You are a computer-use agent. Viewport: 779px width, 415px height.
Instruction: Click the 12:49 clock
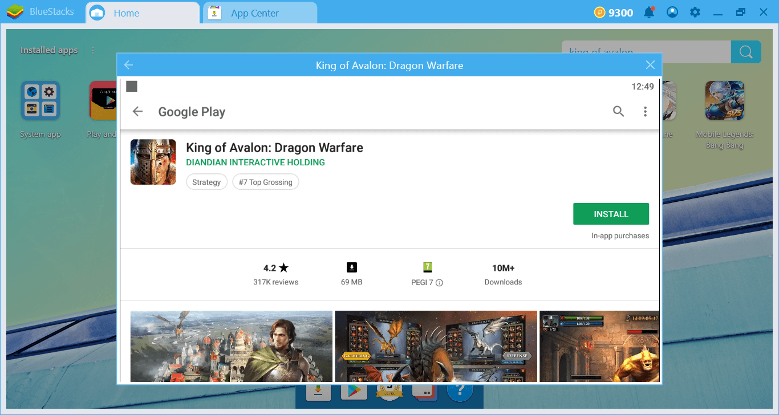[643, 87]
